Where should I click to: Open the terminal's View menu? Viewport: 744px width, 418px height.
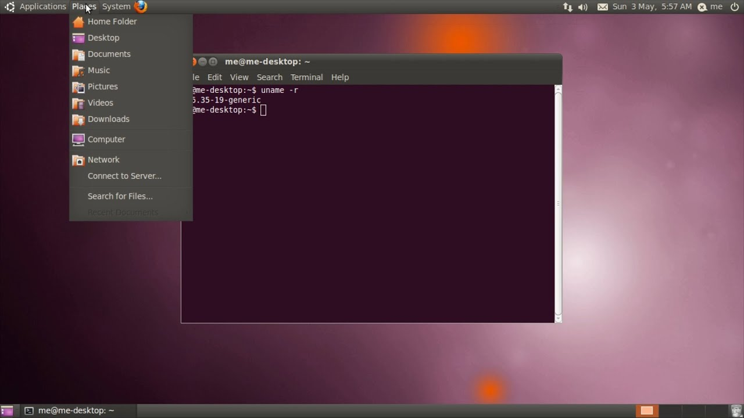(239, 77)
